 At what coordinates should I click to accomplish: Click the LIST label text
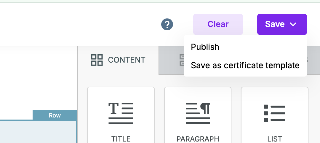click(x=274, y=139)
